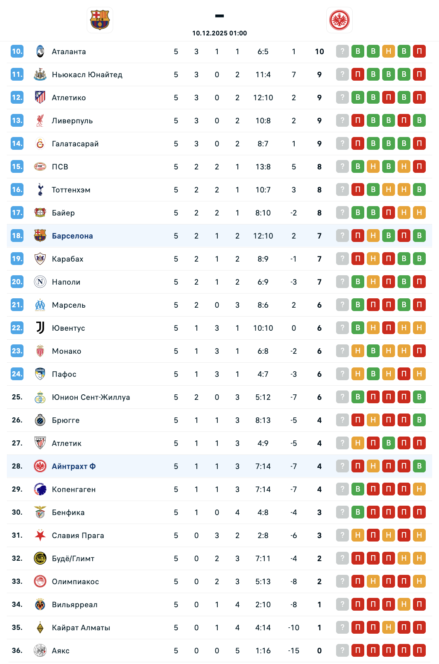Open the Юнион Сент-Жиллуа team page
The height and width of the screenshot is (664, 439).
click(91, 397)
